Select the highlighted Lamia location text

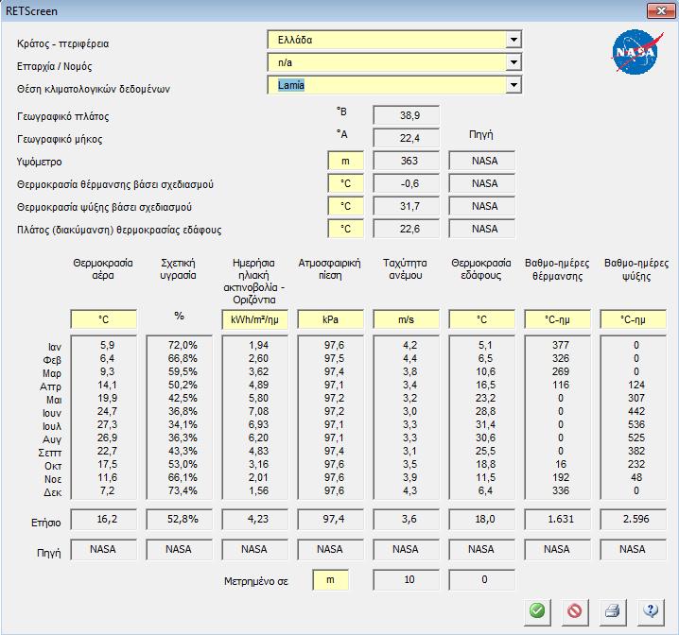291,85
